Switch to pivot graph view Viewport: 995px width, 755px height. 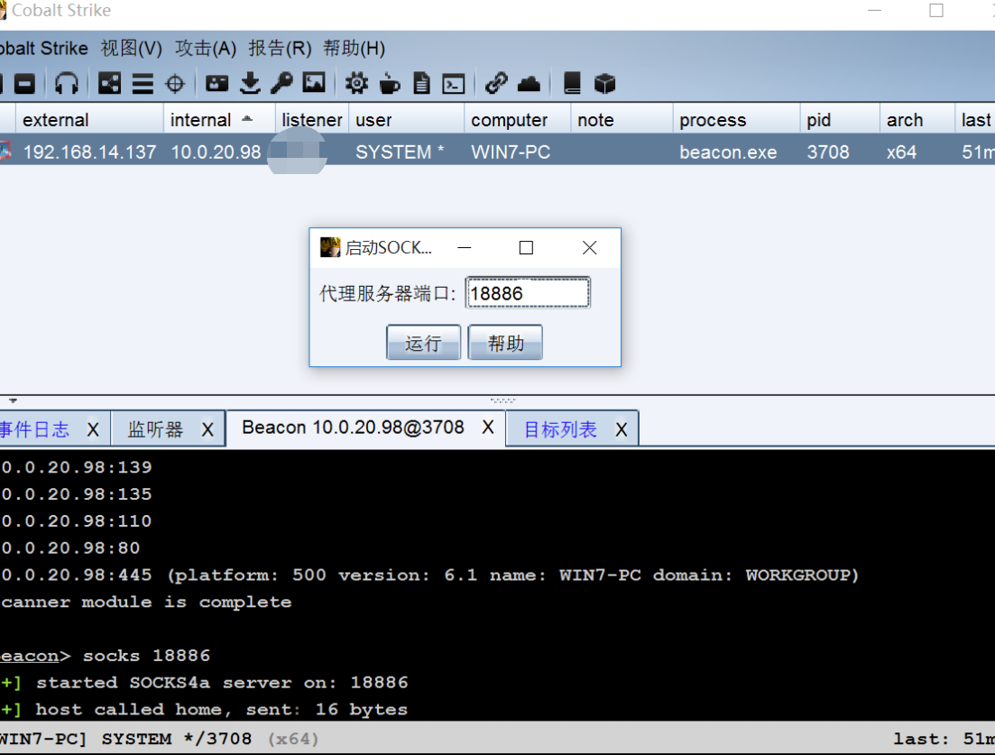tap(109, 82)
